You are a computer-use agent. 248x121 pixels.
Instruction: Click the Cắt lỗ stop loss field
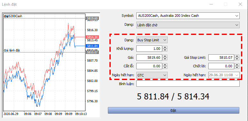point(149,66)
